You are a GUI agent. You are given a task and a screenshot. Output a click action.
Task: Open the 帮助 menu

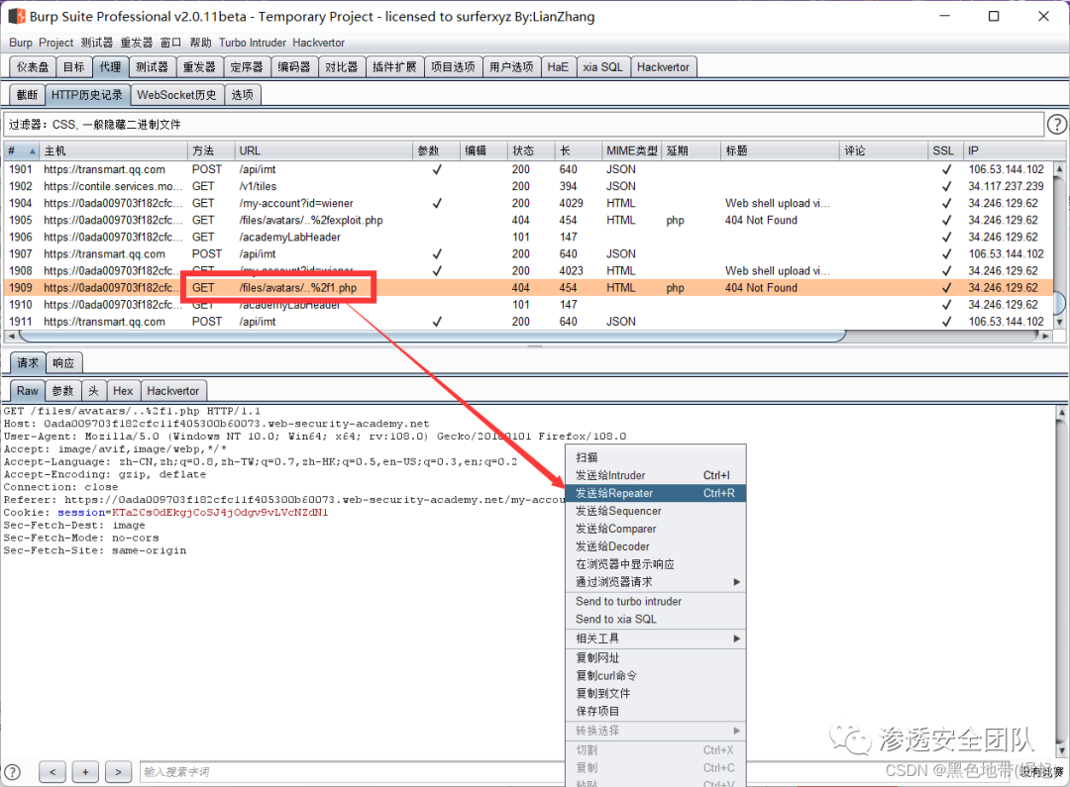tap(200, 43)
